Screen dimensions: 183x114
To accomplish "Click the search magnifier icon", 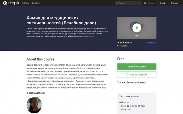I will (117, 3).
